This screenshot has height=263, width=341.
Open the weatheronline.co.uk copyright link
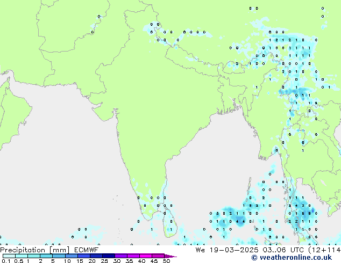pos(292,258)
